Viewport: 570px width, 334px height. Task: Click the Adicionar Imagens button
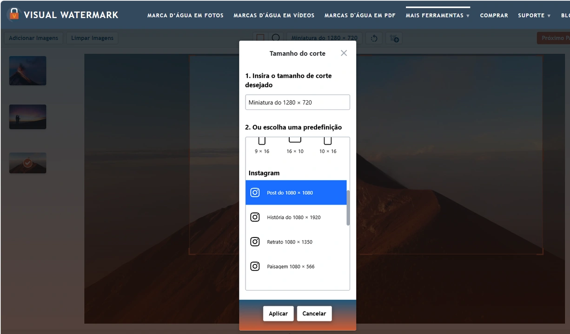coord(33,38)
